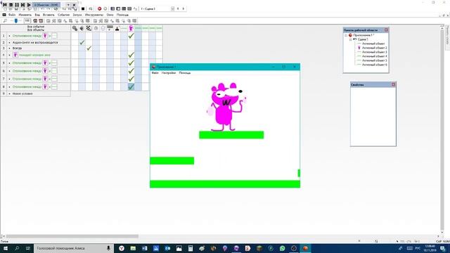Click the Storyboard controls column icon
Image resolution: width=450 pixels, height=253 pixels.
point(89,28)
